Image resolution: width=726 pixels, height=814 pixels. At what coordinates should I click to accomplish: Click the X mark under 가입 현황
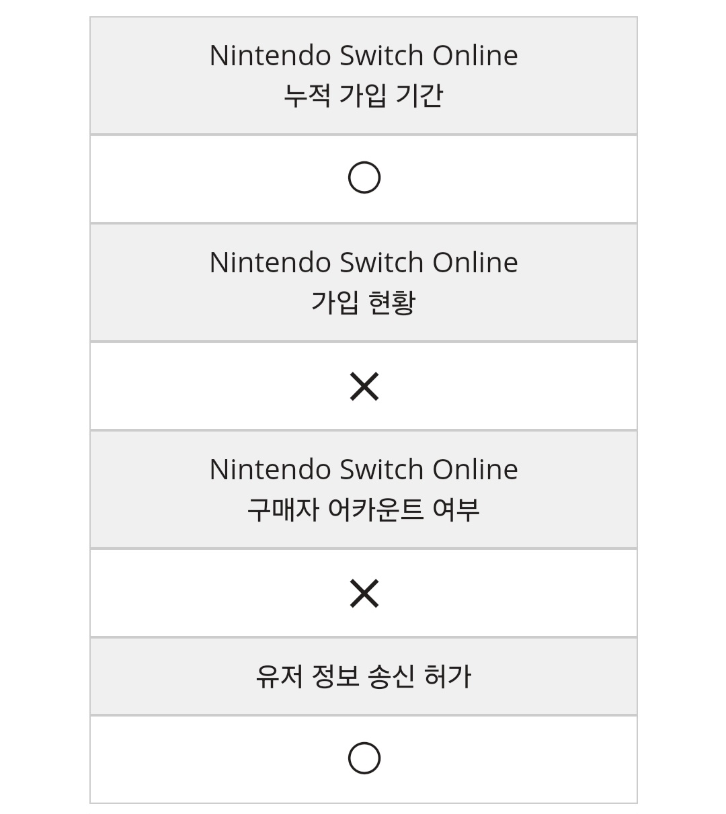364,386
